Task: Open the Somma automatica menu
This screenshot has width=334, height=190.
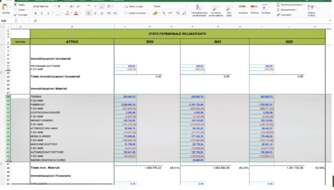Action: (x=290, y=5)
